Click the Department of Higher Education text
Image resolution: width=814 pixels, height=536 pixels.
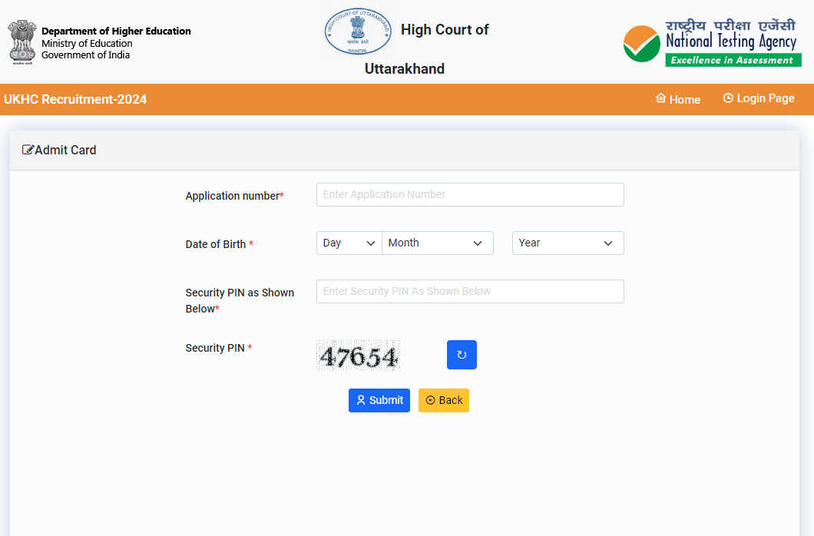coord(116,31)
